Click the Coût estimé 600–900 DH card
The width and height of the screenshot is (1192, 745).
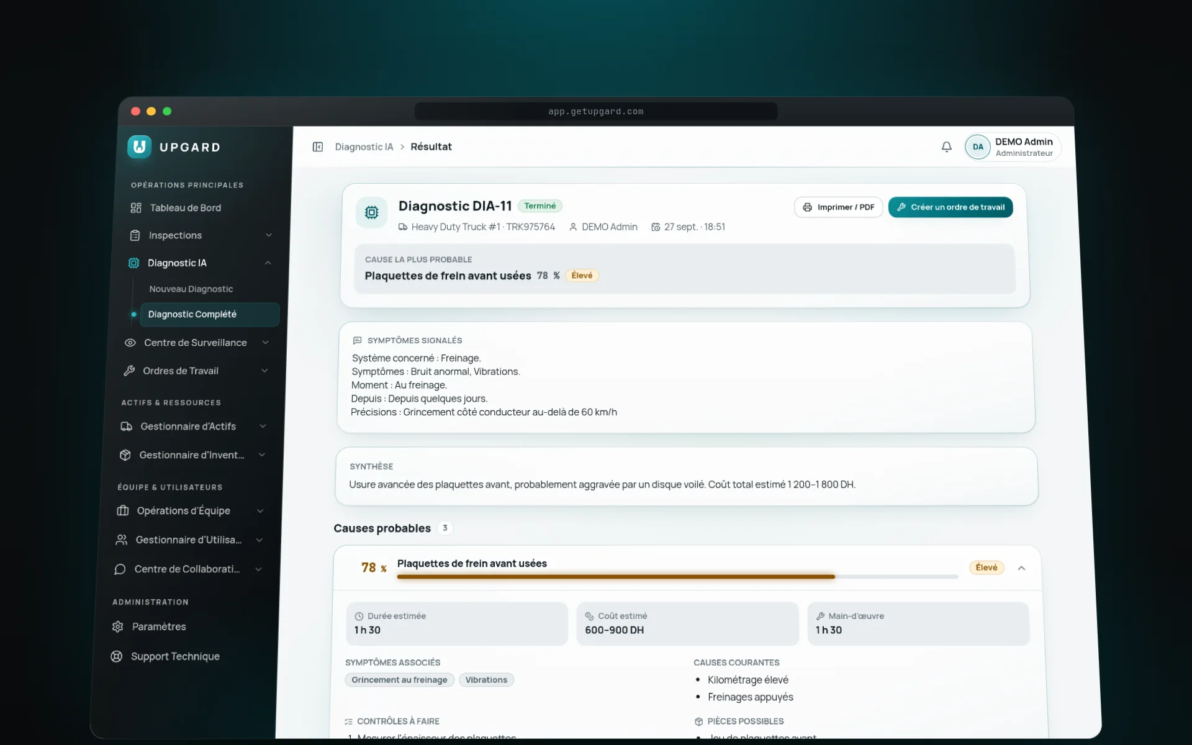click(687, 624)
